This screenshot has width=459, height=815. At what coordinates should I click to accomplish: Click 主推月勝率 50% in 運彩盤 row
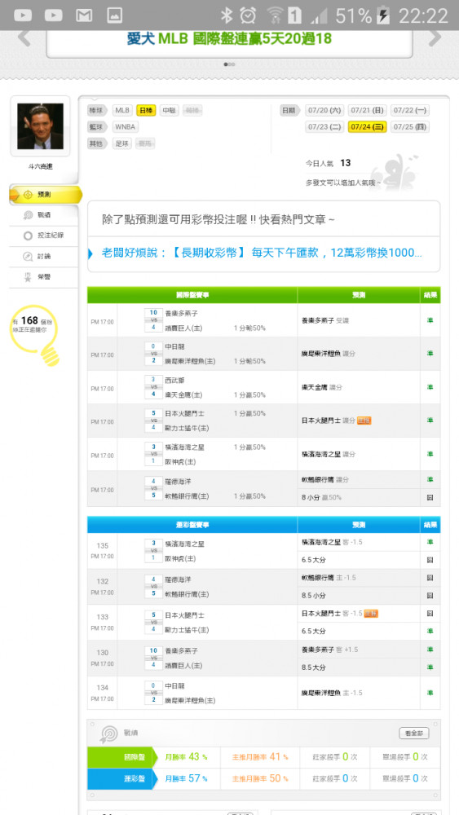tap(260, 778)
